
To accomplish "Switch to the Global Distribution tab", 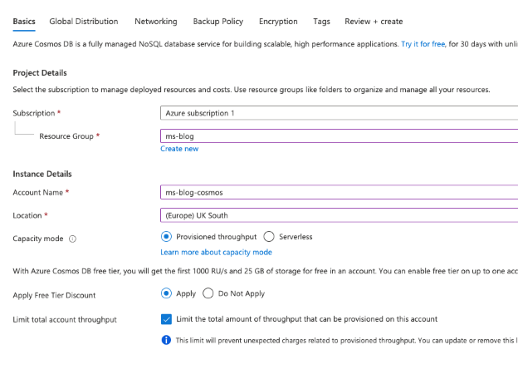I will [x=84, y=22].
